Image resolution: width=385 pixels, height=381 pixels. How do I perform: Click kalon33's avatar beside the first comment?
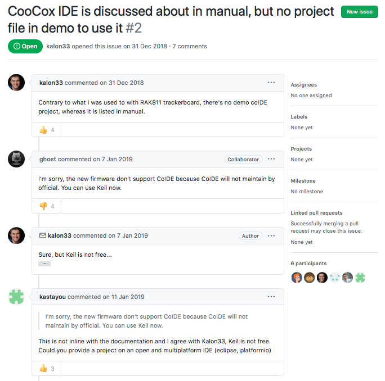click(x=16, y=83)
